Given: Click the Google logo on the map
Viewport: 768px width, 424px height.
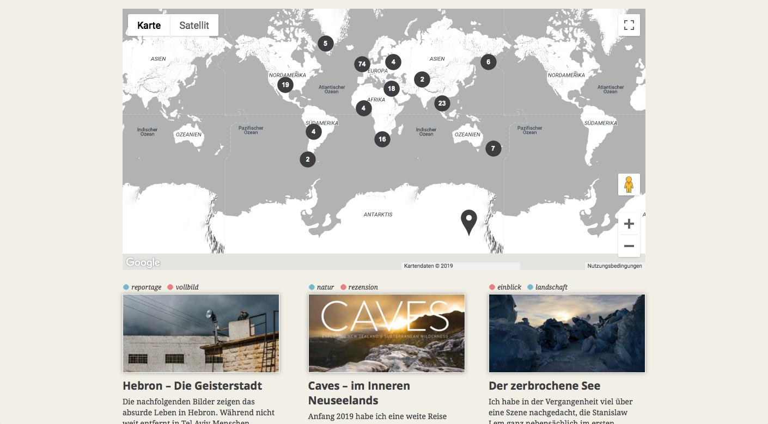Looking at the screenshot, I should coord(143,262).
